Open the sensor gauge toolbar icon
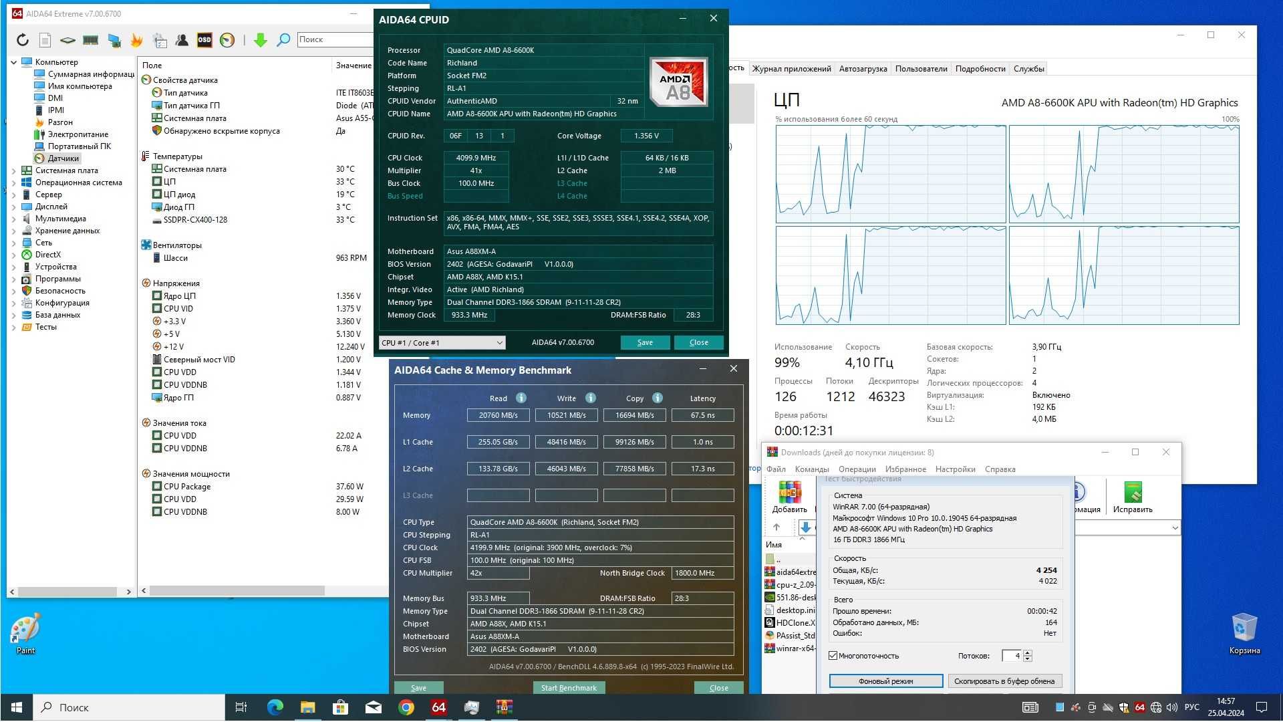 click(x=227, y=40)
